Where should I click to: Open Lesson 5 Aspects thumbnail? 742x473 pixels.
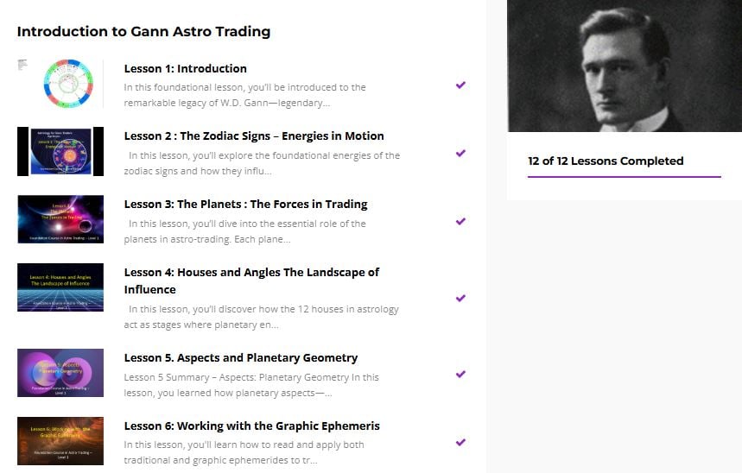tap(60, 373)
